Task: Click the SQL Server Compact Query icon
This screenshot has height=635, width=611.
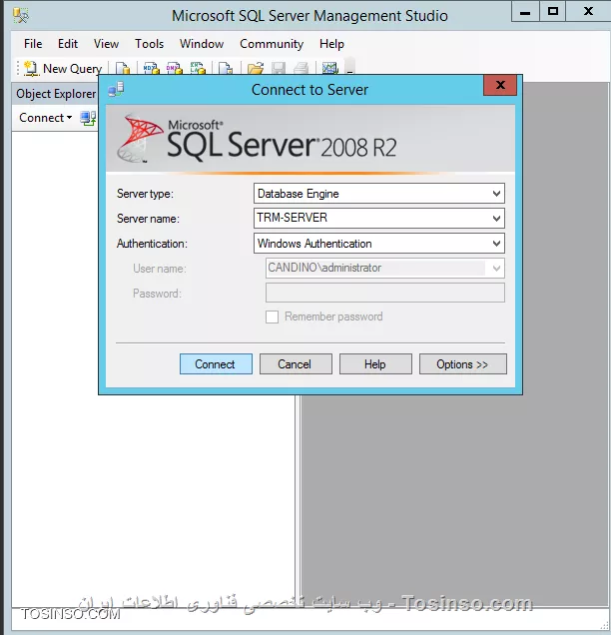Action: click(226, 69)
